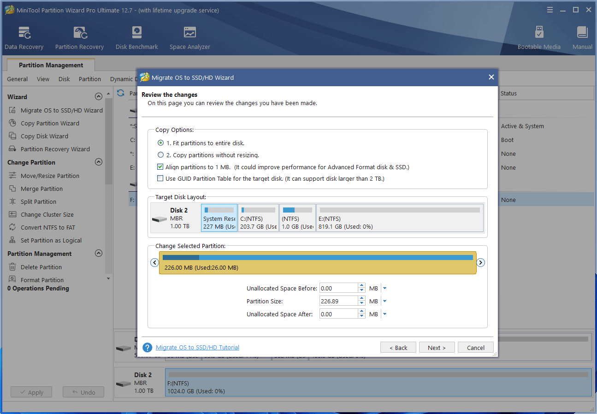Move to previous partition with left arrow
Screen dimensions: 597x414
(155, 262)
